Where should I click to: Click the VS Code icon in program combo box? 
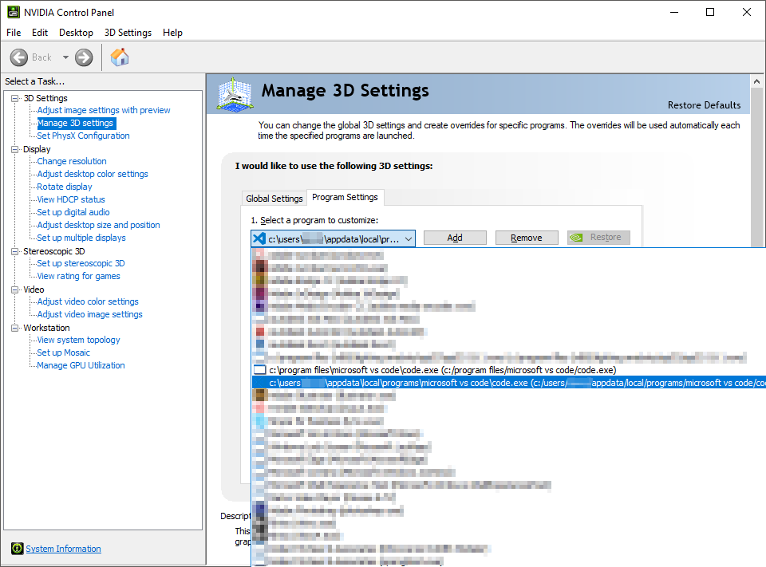click(259, 238)
